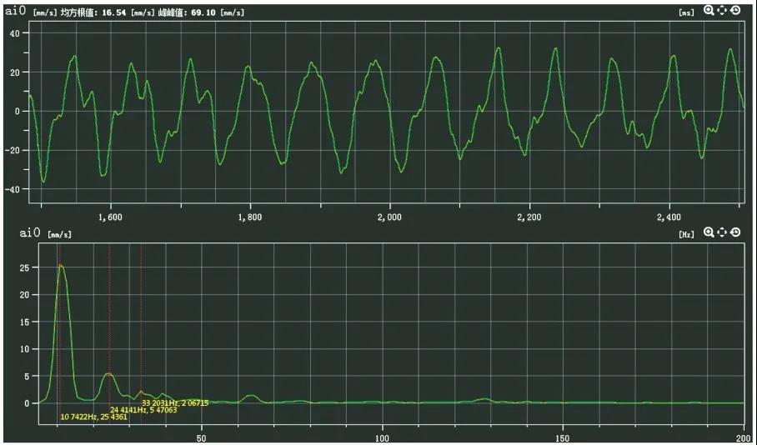
Task: Click the [Hz] unit label
Action: click(x=687, y=234)
